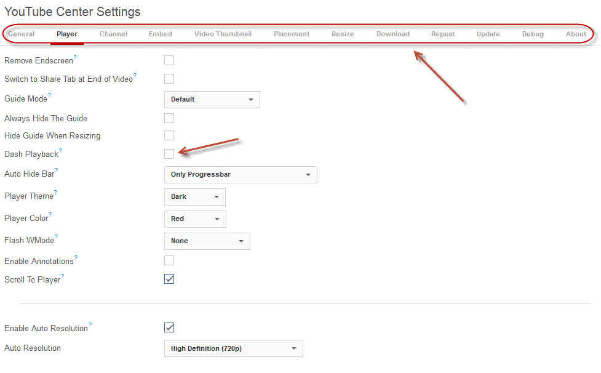Viewport: 601px width, 373px height.
Task: Open the Resize tab
Action: pos(343,34)
